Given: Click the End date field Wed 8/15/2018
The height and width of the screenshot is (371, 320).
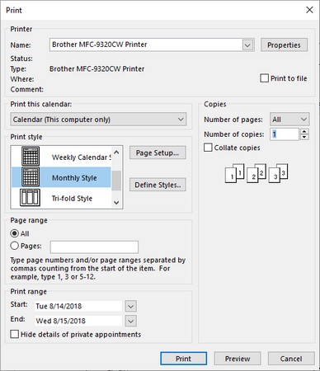Looking at the screenshot, I should (x=78, y=321).
